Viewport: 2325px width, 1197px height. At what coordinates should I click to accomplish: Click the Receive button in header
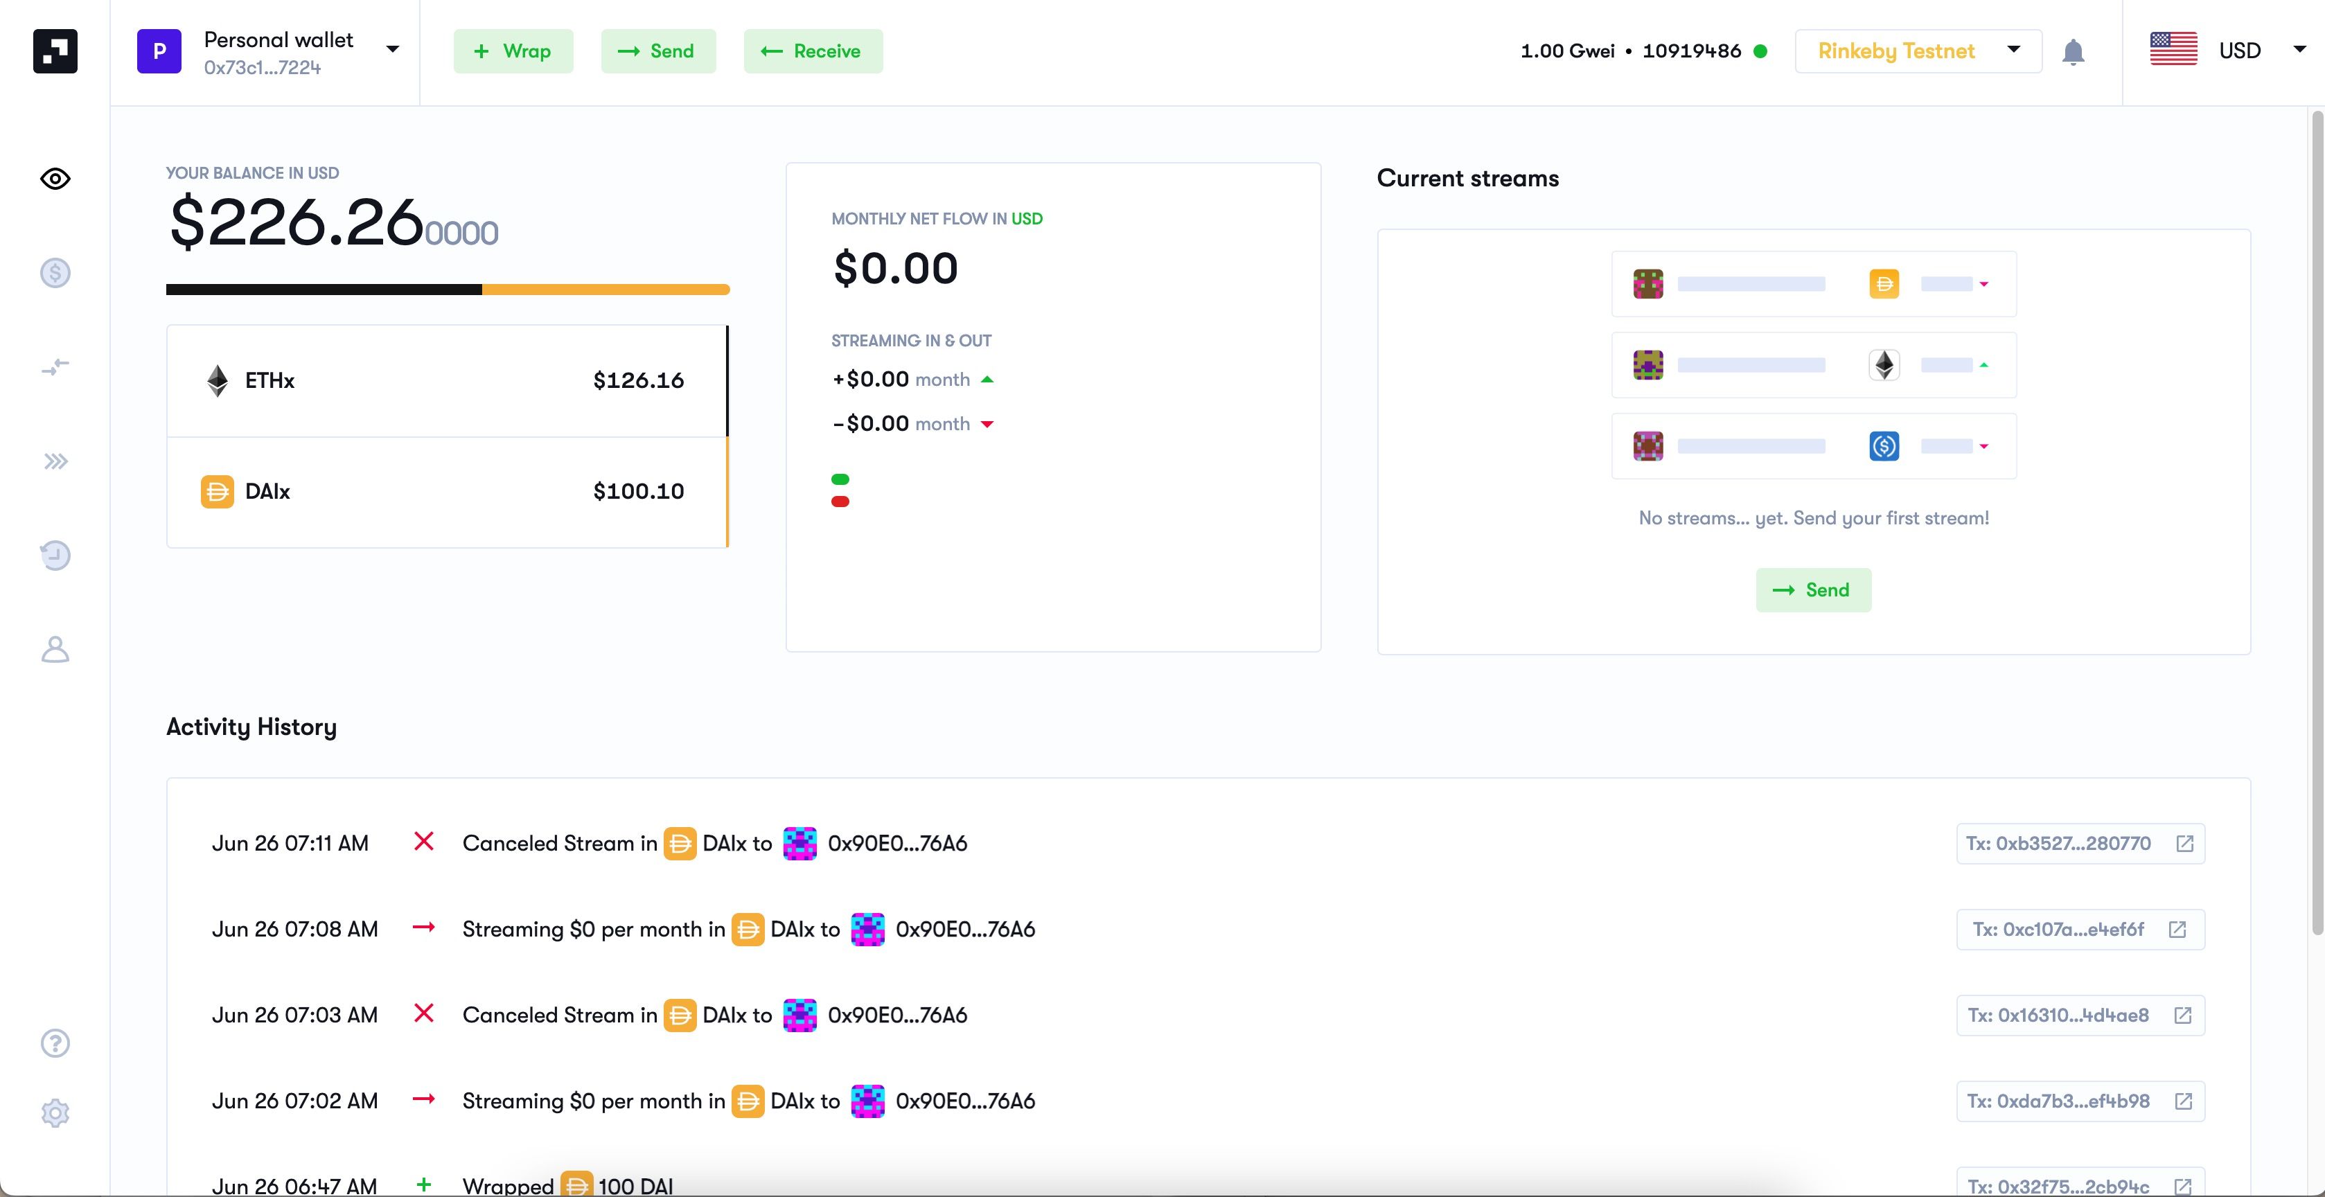click(813, 51)
